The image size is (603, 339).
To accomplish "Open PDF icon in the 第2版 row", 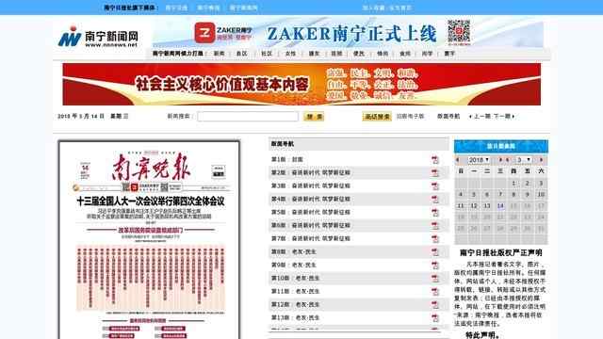I will tap(435, 173).
